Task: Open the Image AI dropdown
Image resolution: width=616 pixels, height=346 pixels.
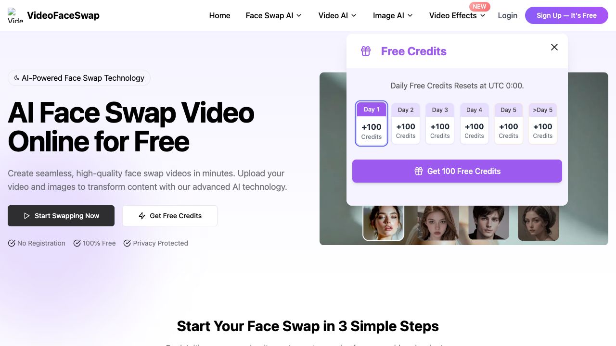Action: pos(393,15)
